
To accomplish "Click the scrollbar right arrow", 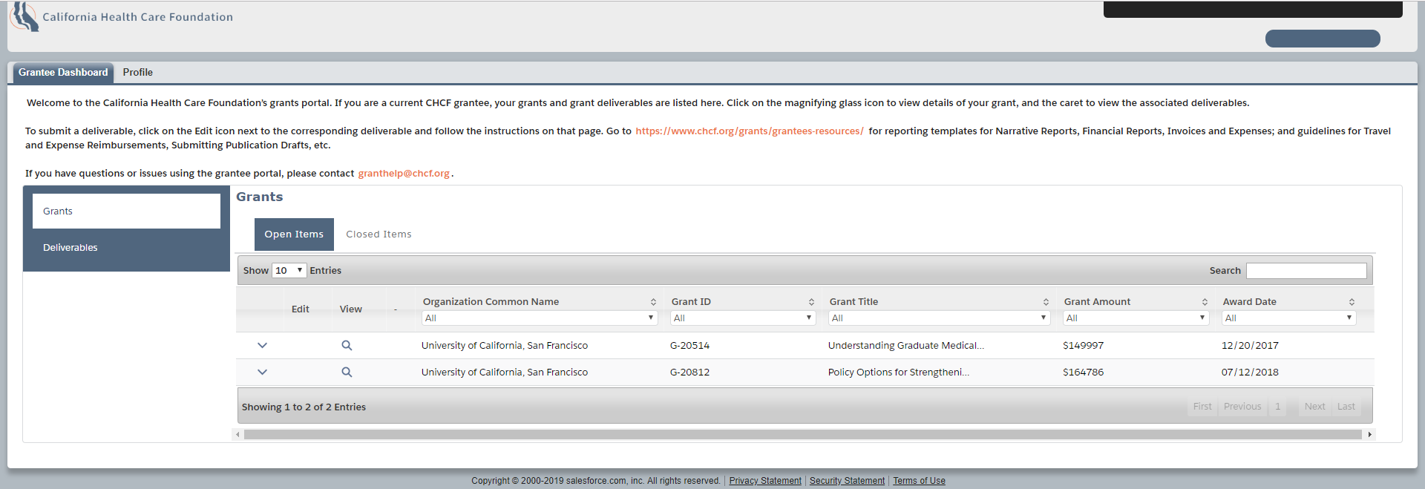I will 1369,434.
